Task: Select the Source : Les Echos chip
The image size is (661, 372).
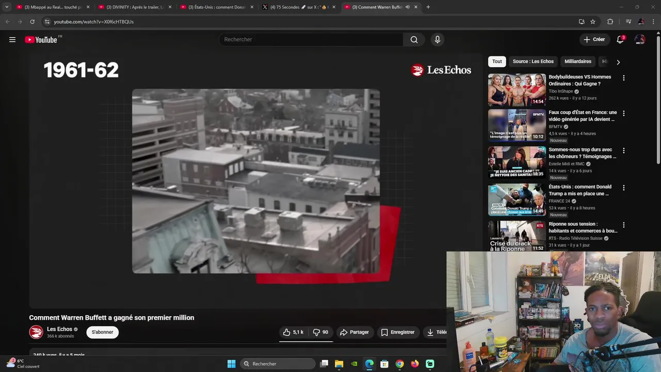Action: coord(533,61)
